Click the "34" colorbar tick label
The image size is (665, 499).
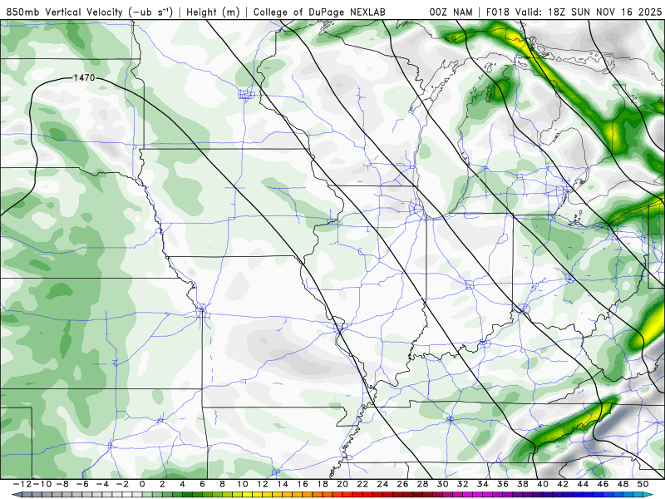coord(483,484)
